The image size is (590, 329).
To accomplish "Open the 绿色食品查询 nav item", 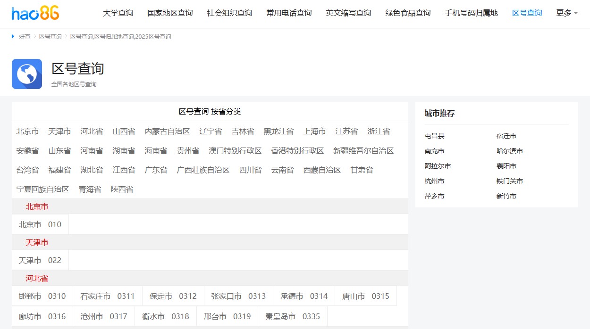I will [408, 13].
